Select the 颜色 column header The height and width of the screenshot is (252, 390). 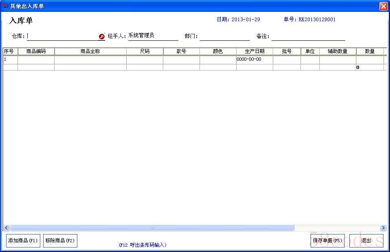218,51
